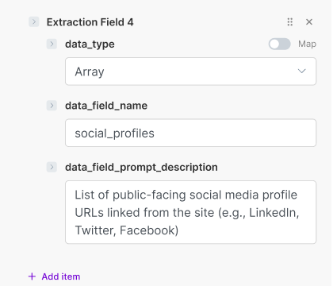Screen dimensions: 333x286
Task: Click the word Array in the dropdown
Action: click(x=90, y=71)
